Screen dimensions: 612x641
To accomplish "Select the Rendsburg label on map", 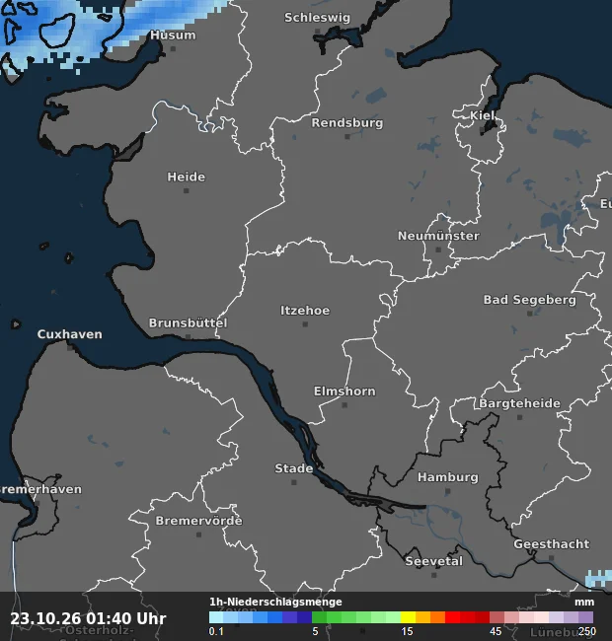I will tap(347, 122).
